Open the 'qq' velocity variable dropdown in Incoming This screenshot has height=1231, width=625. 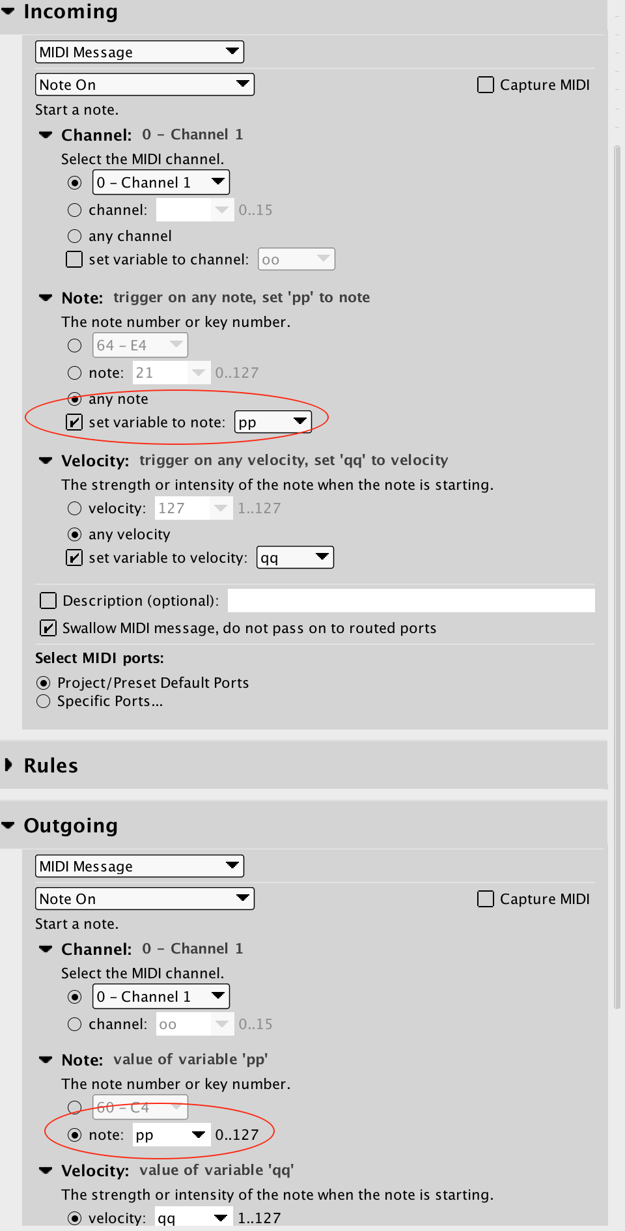pos(296,558)
